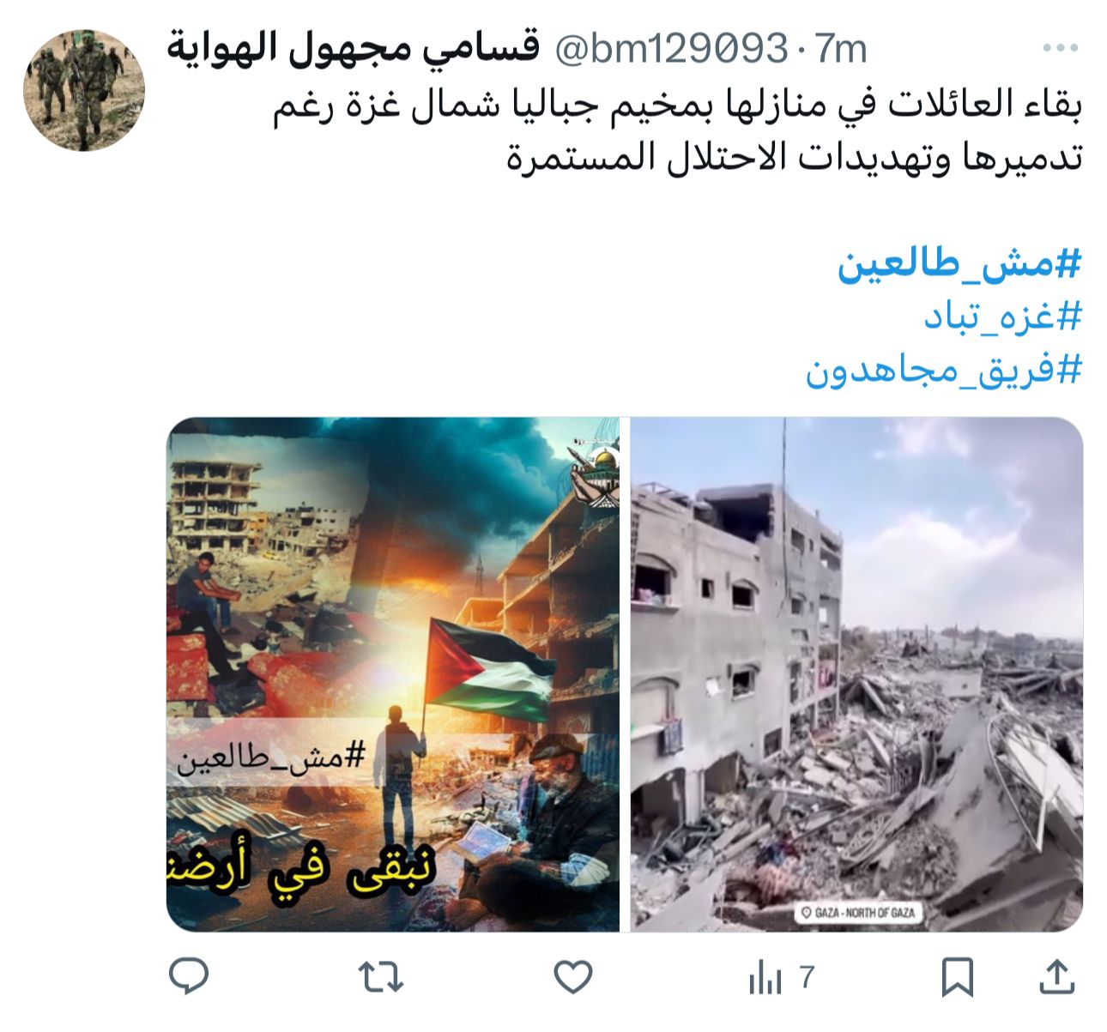Open the #فريق_مجاهدون hashtag link

point(944,370)
